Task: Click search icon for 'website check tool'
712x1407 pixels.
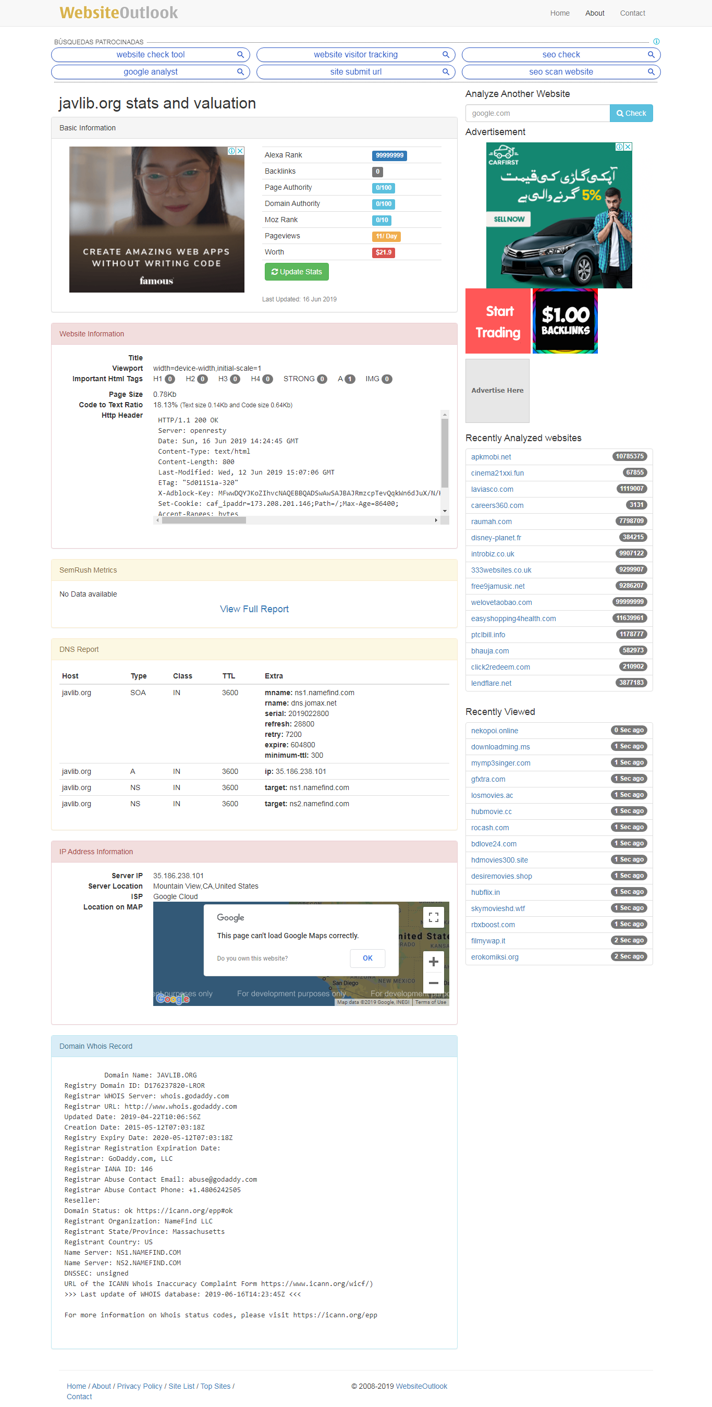Action: tap(240, 55)
